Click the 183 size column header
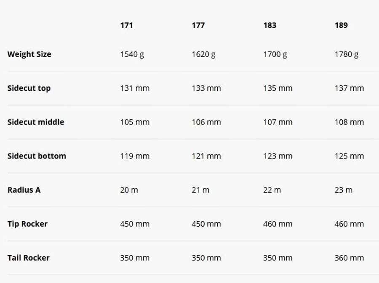This screenshot has width=379, height=283. click(x=270, y=25)
